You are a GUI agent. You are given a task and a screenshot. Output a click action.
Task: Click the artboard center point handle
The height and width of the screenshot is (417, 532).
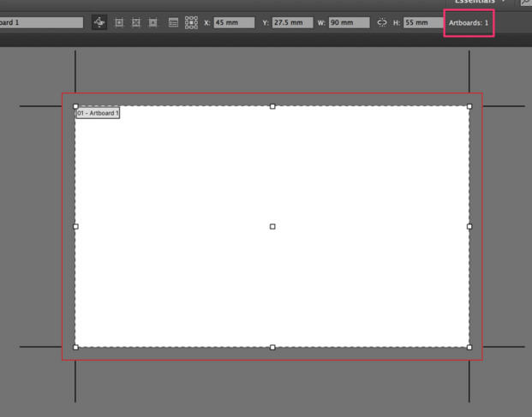tap(272, 226)
